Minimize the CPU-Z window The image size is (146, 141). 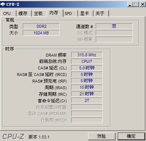[x=130, y=4]
